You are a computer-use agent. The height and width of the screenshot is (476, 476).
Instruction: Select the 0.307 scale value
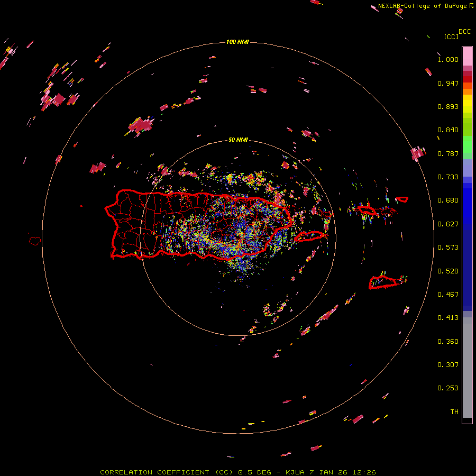[x=448, y=365]
